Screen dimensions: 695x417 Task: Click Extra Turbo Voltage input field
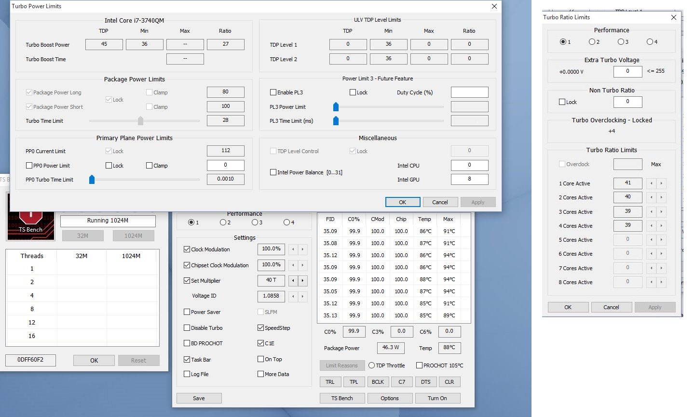pos(627,71)
